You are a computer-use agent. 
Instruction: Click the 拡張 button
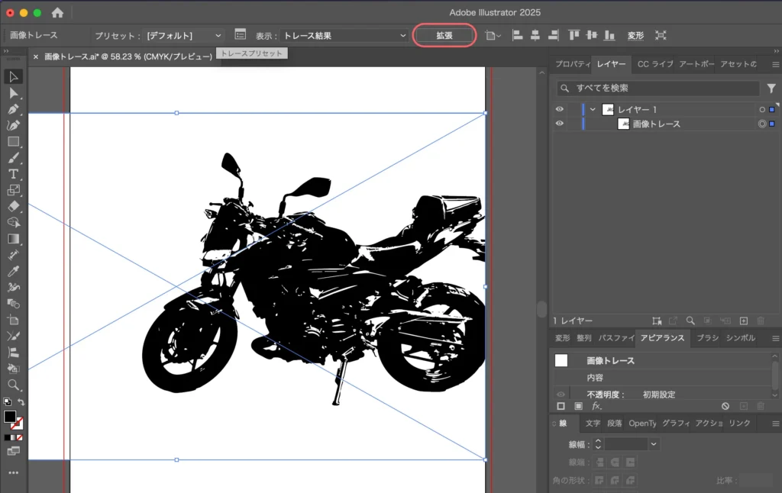[444, 35]
